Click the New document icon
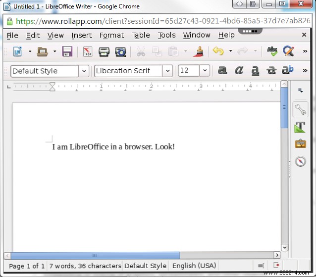This screenshot has height=277, width=316. pyautogui.click(x=17, y=51)
